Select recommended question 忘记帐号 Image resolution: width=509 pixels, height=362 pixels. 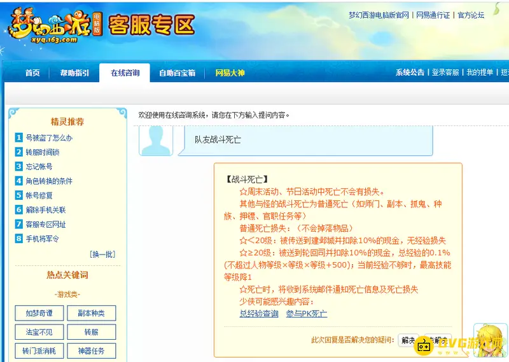[x=39, y=167]
